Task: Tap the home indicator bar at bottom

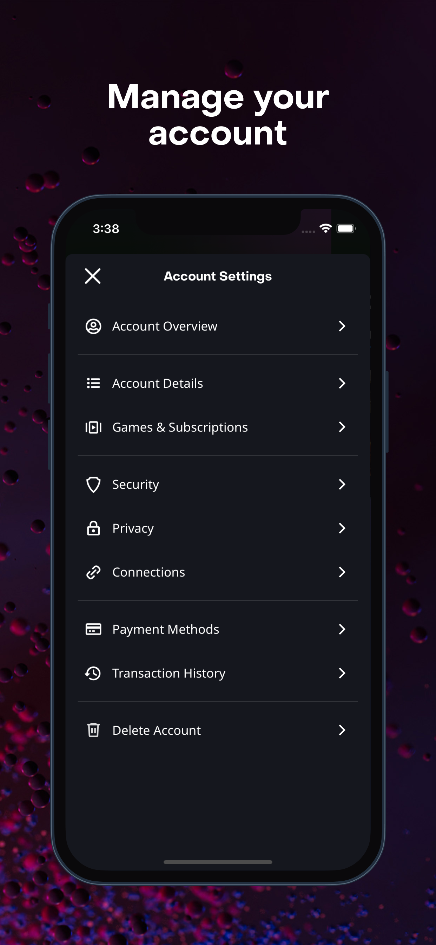Action: pyautogui.click(x=218, y=862)
